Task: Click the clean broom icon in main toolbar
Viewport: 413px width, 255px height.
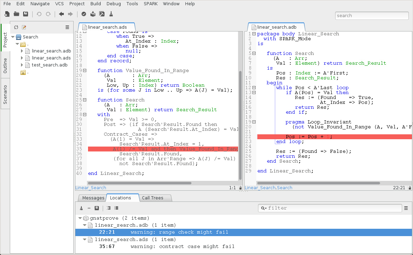Action: point(111,14)
